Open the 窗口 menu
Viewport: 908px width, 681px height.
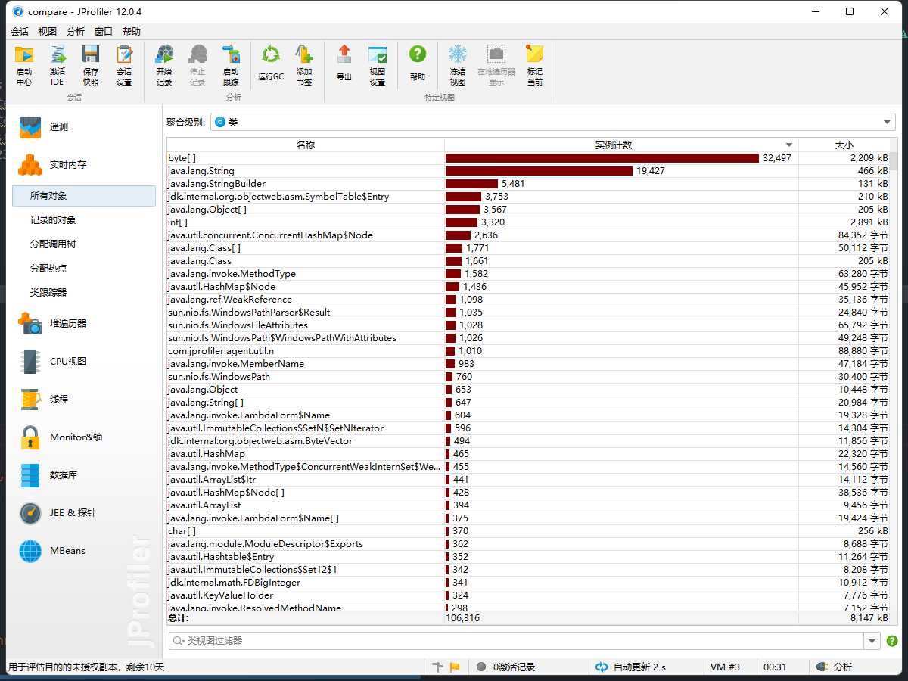click(104, 31)
